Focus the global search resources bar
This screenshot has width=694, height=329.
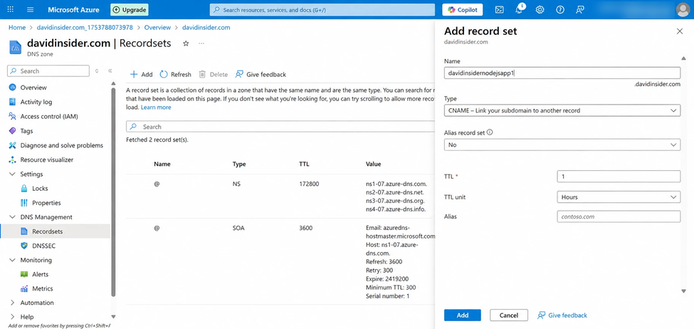(x=322, y=9)
